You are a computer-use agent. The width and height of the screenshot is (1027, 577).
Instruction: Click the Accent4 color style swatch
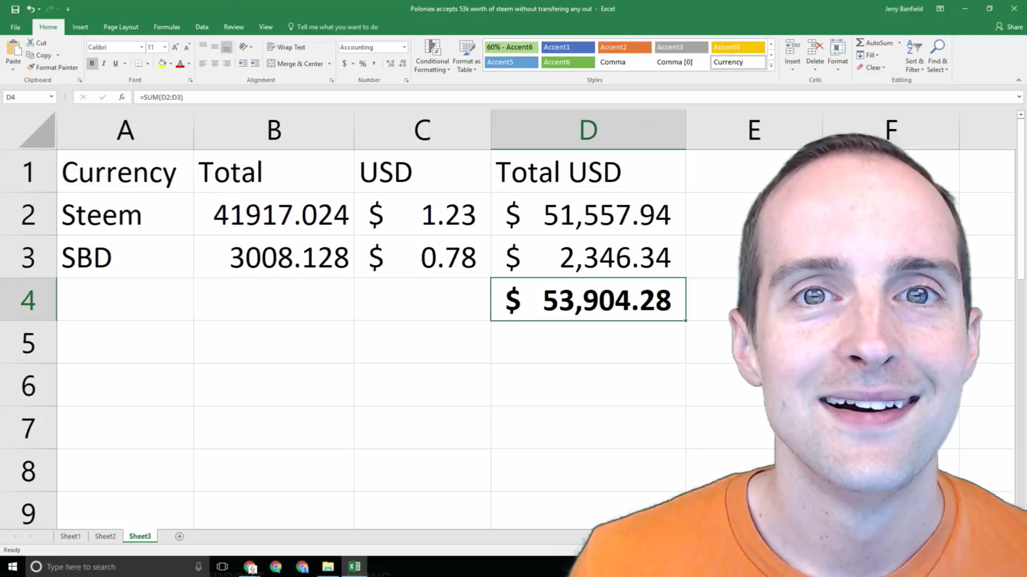737,46
